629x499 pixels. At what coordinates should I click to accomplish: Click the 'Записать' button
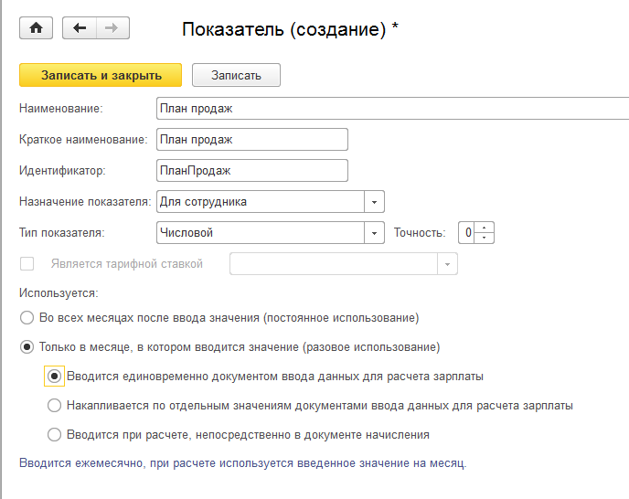237,75
